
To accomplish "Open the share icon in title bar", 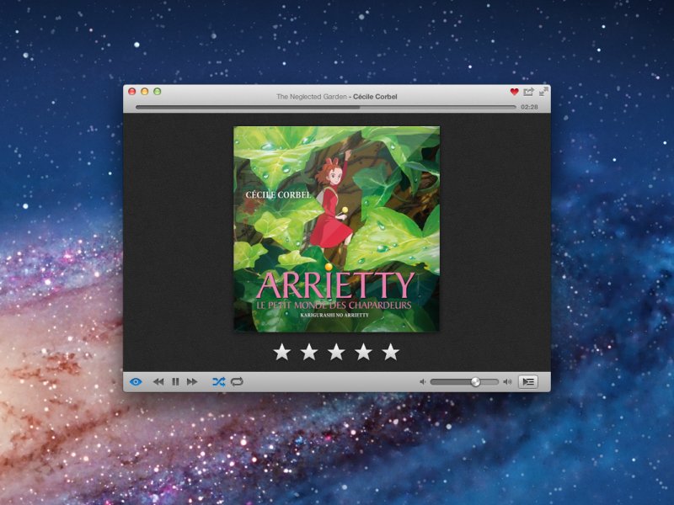I will point(528,92).
